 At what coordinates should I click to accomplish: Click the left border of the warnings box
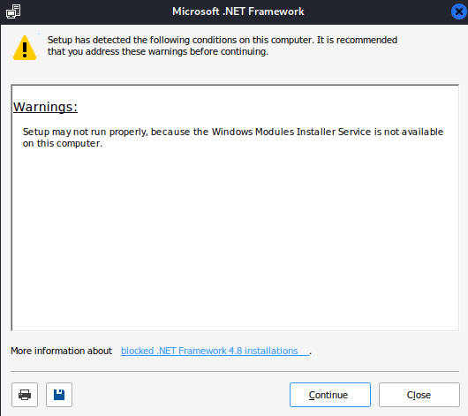(11, 208)
